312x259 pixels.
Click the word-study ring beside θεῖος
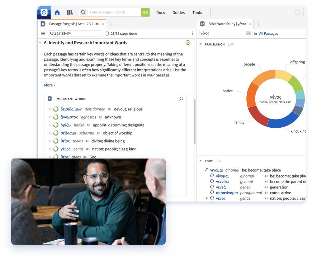(56, 141)
